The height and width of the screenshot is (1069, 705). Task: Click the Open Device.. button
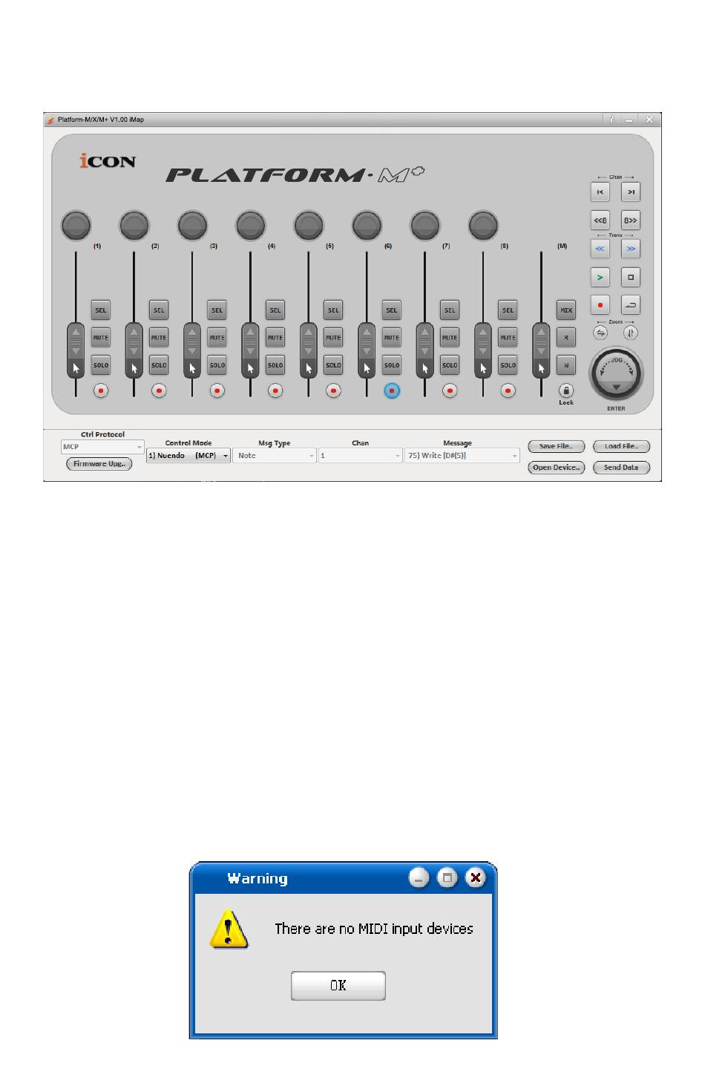[x=557, y=468]
